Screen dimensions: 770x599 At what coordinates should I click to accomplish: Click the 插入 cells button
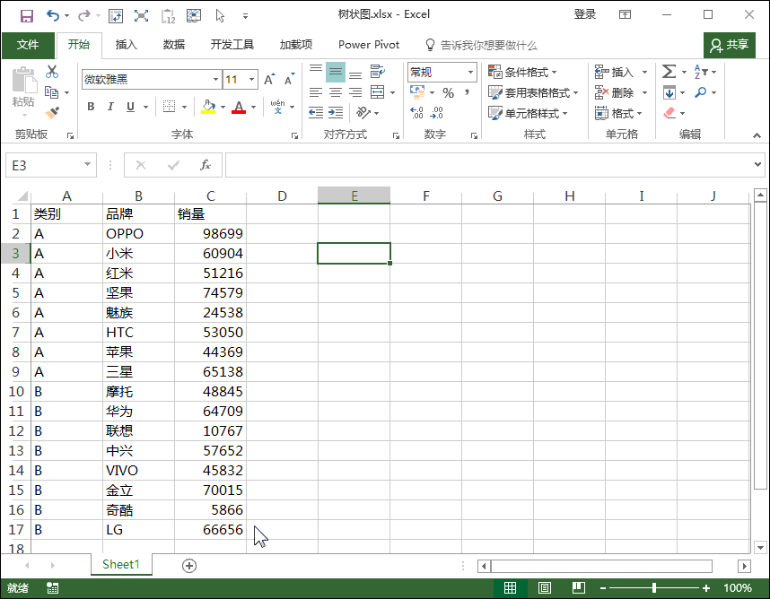pyautogui.click(x=621, y=72)
